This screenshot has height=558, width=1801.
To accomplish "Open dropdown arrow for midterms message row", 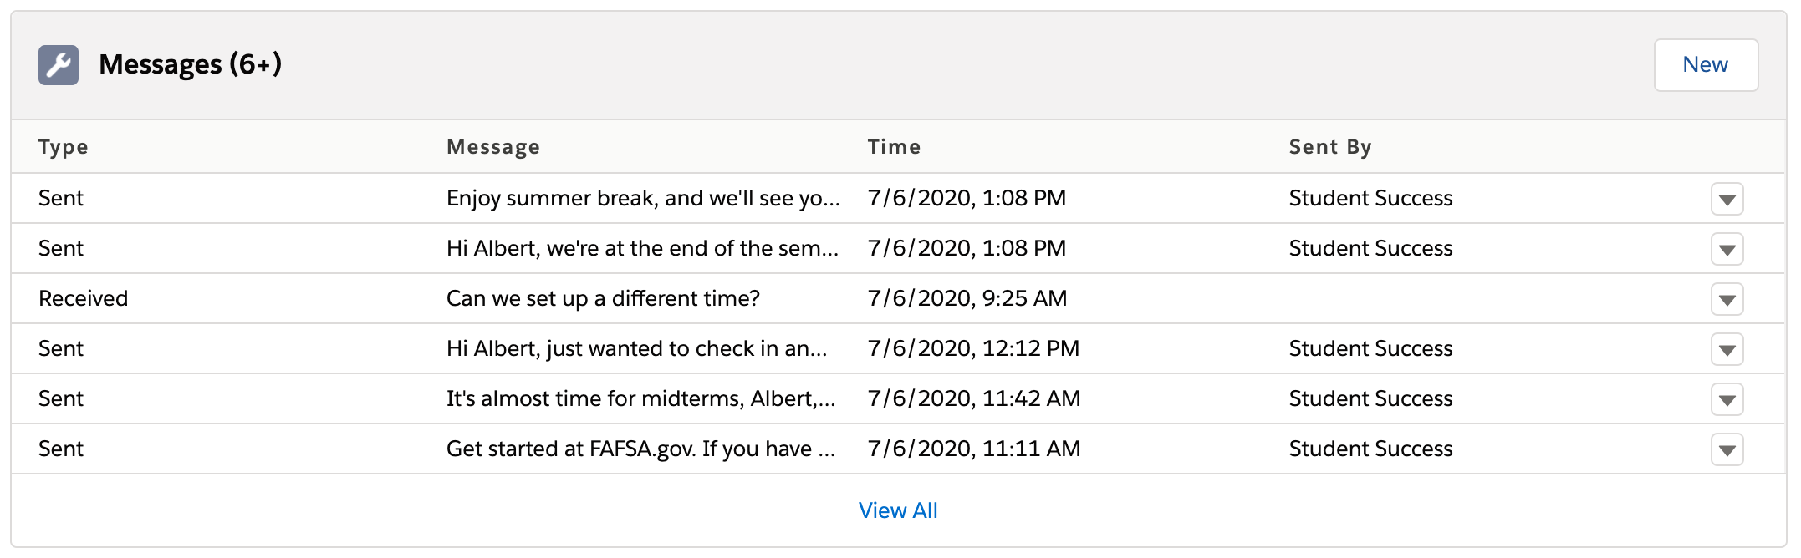I will coord(1727,399).
